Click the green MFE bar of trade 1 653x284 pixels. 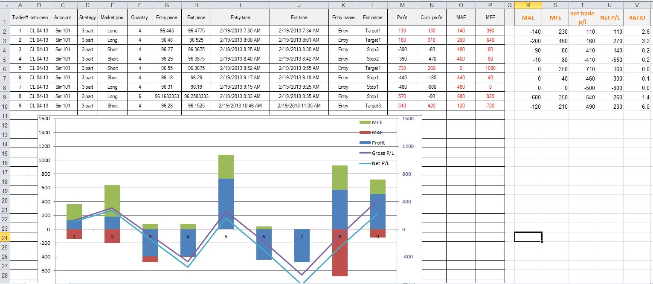(74, 212)
